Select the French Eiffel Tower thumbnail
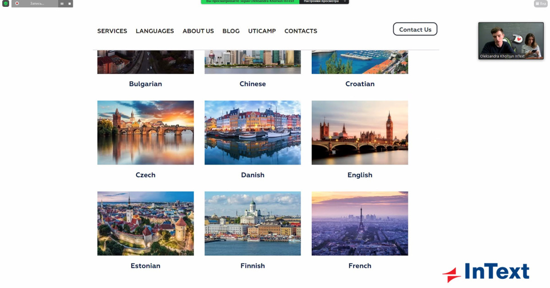Viewport: 550px width, 288px height. coord(360,224)
